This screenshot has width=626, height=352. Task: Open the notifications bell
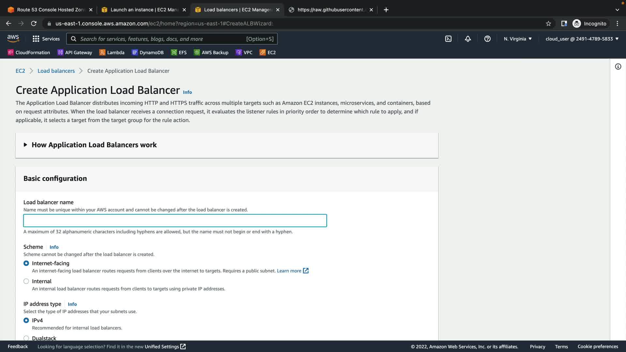pyautogui.click(x=468, y=39)
